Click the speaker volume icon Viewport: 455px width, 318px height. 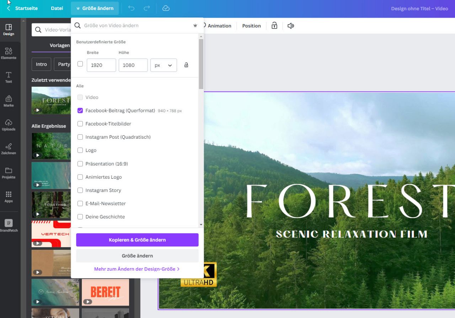[x=291, y=26]
